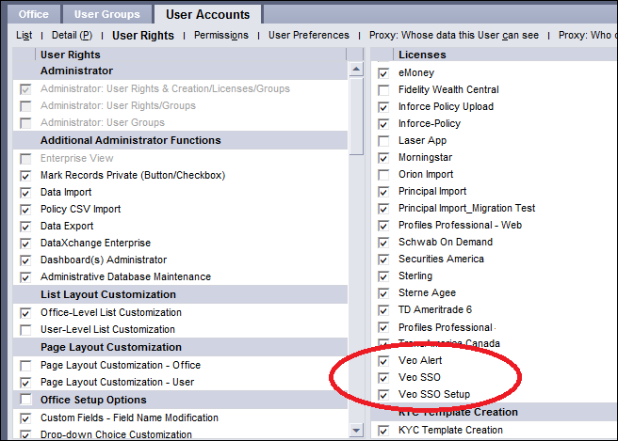Open Proxy: Whose data this User can see

click(454, 36)
